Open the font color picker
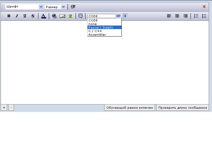This screenshot has width=212, height=152. click(x=43, y=16)
